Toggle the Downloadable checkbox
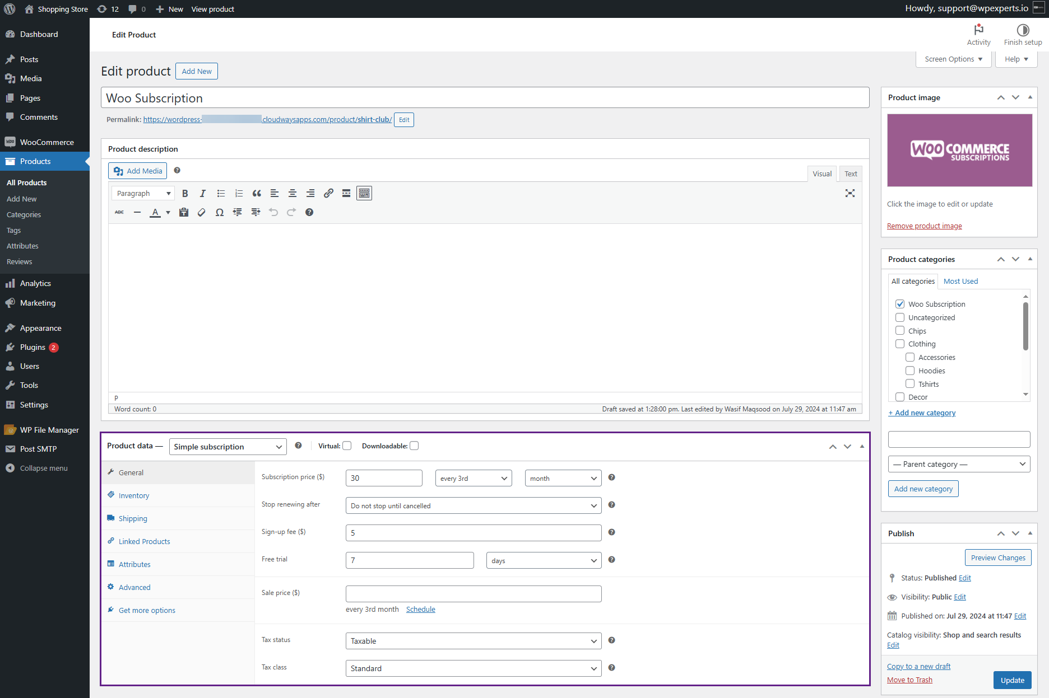The width and height of the screenshot is (1049, 698). [414, 446]
